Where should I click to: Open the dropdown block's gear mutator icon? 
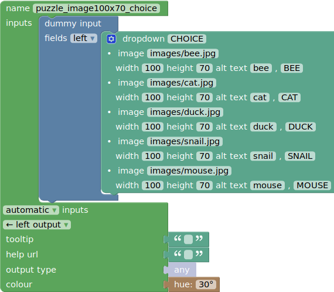coord(111,39)
